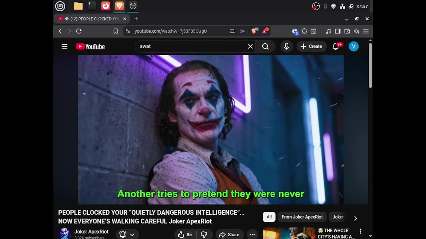Pause the Joker video by clicking the player

point(211,129)
